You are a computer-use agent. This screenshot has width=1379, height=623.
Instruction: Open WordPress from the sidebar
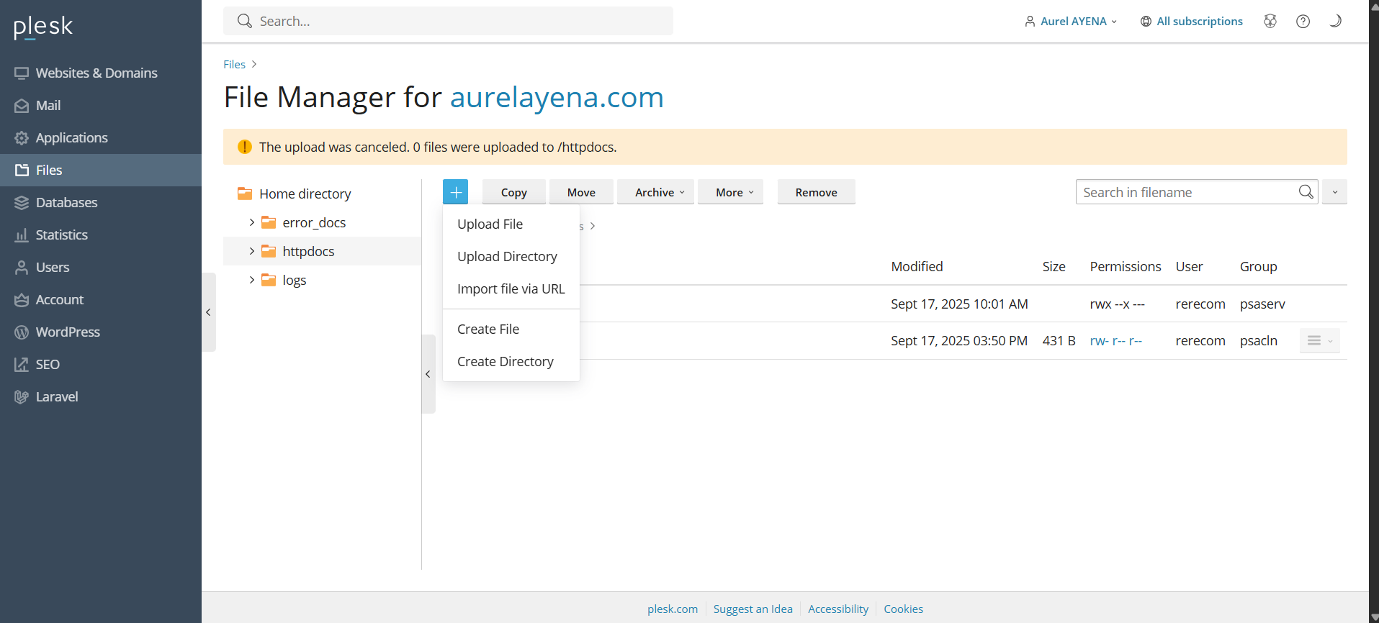click(67, 332)
